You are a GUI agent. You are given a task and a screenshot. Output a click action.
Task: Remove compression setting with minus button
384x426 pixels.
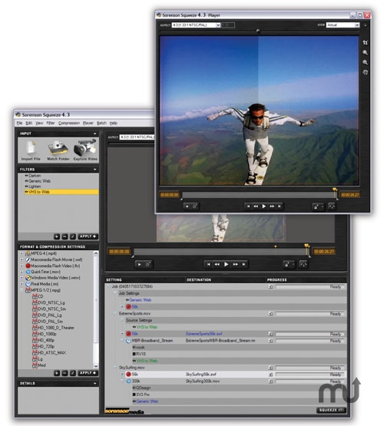click(65, 373)
